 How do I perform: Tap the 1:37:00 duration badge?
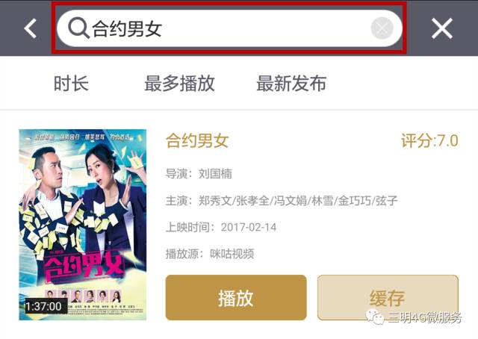tap(43, 306)
